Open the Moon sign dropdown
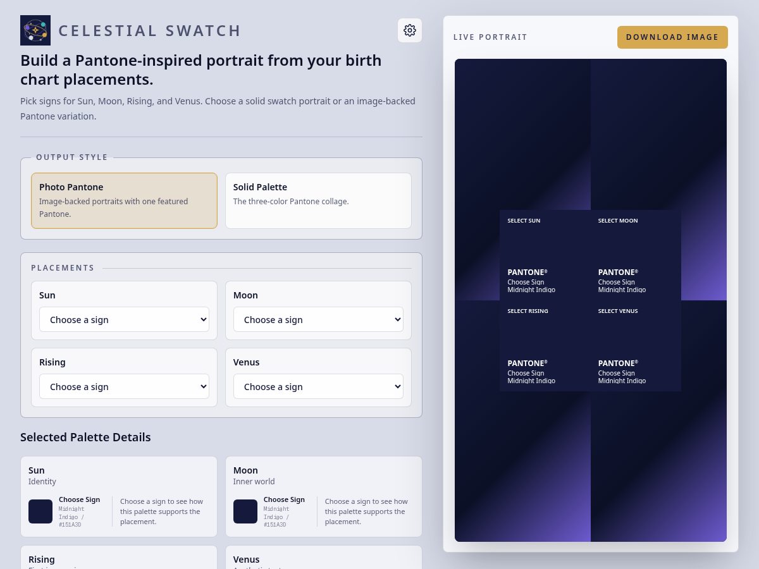Screen dimensions: 759x569 click(x=318, y=319)
